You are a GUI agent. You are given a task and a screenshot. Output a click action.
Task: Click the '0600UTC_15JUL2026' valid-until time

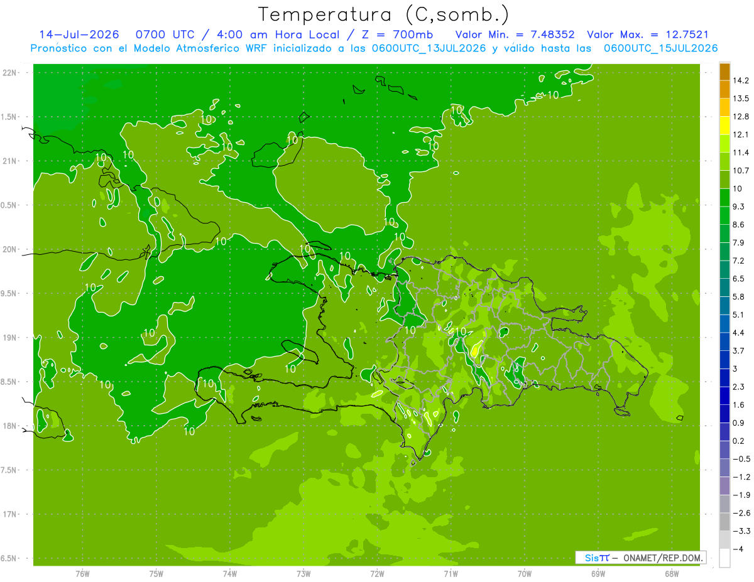660,48
